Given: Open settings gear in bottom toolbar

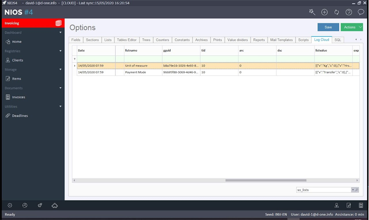Looking at the screenshot, I should (x=10, y=205).
